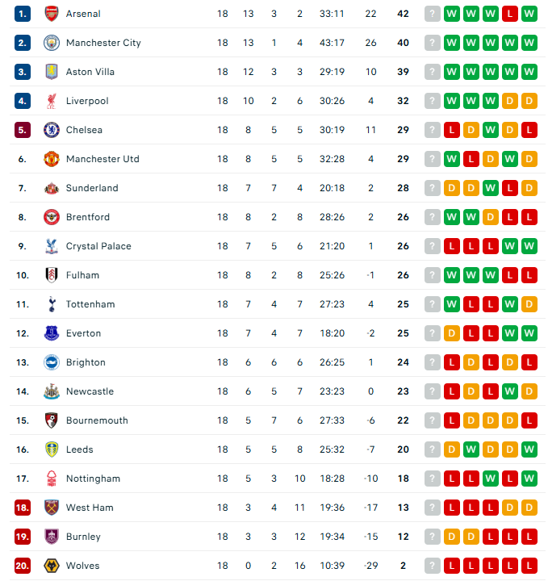The width and height of the screenshot is (548, 581).
Task: Select the Brentford team name
Action: point(88,217)
